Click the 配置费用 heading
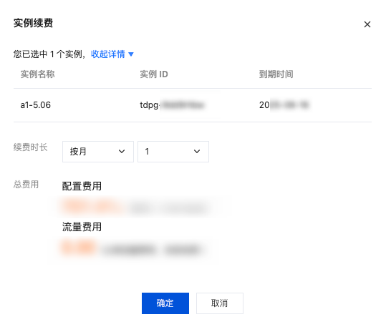 coord(82,186)
